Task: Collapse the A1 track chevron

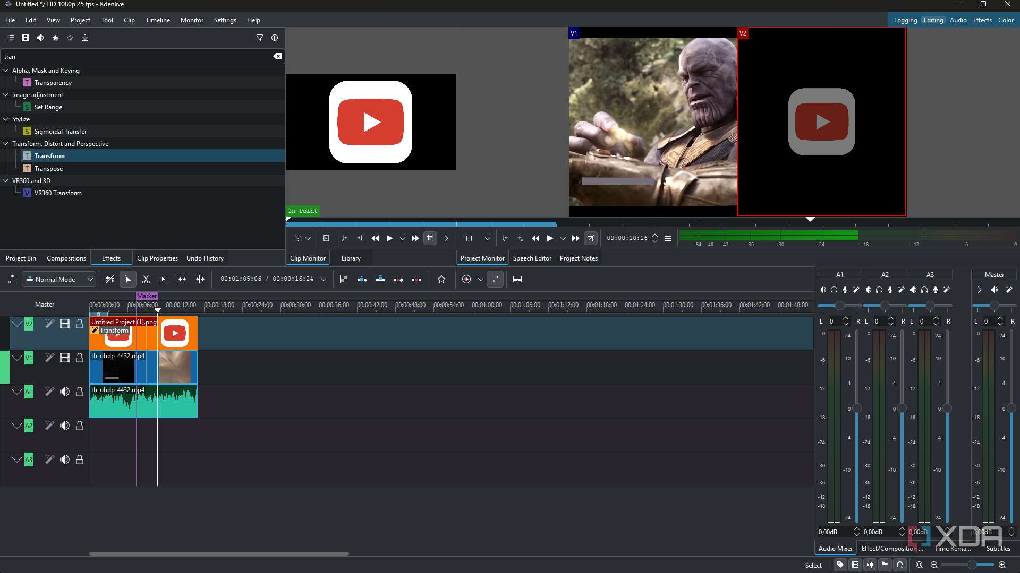Action: [17, 392]
